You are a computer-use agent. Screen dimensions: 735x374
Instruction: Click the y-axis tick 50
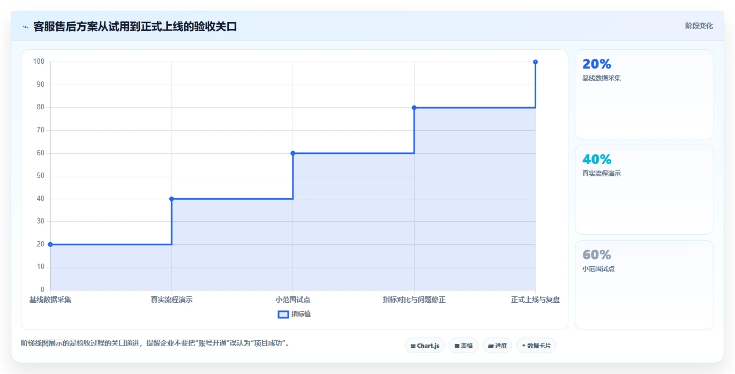[x=40, y=176]
